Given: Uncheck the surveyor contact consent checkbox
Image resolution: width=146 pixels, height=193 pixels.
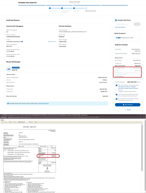Looking at the screenshot, I should pos(117,95).
